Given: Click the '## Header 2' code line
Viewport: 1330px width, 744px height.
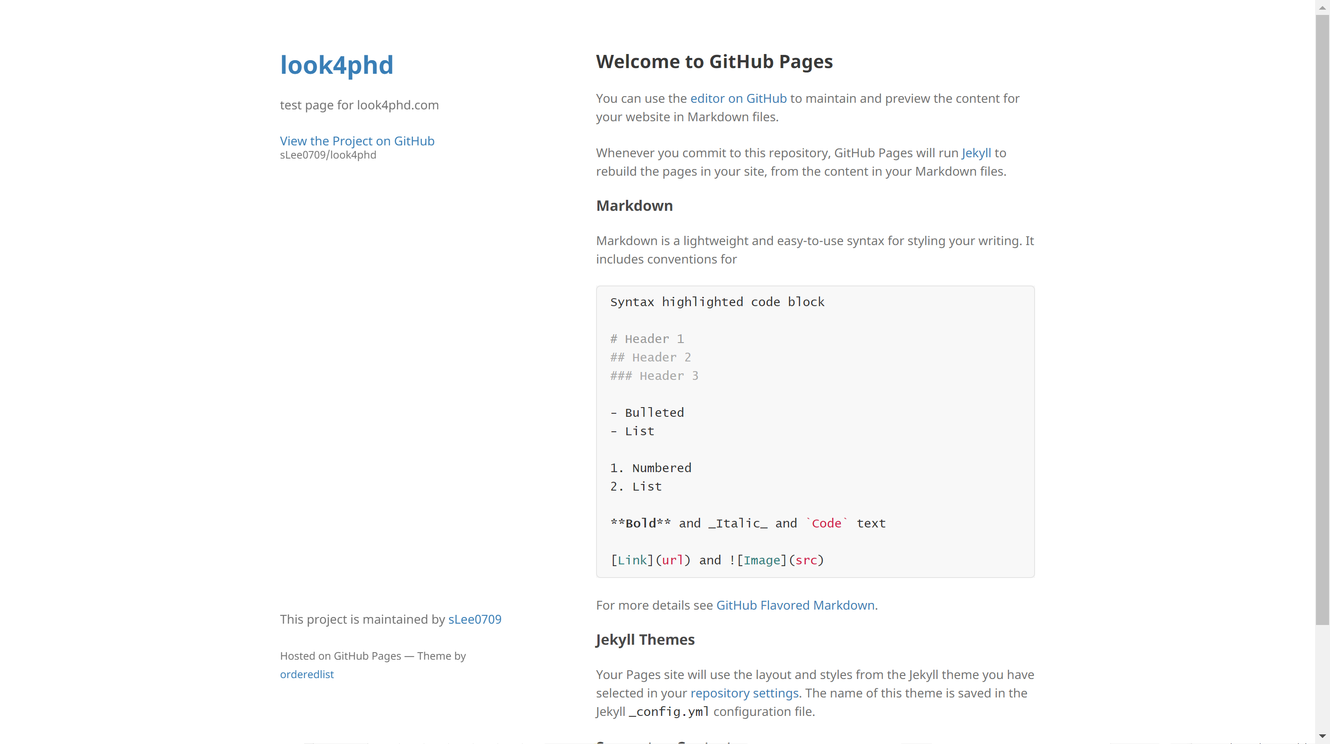Looking at the screenshot, I should click(x=651, y=357).
